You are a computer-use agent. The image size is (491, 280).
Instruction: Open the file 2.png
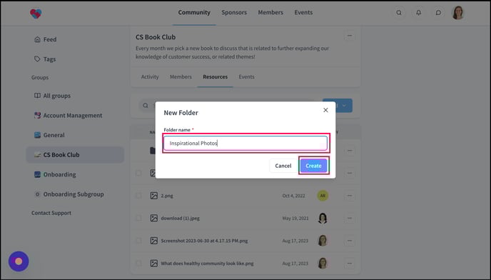167,196
